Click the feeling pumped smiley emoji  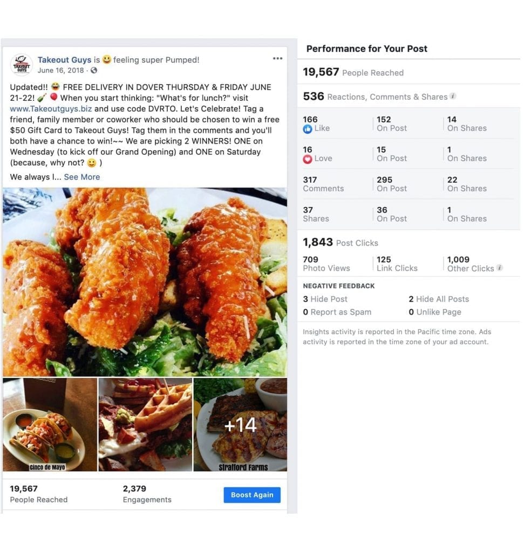click(107, 59)
